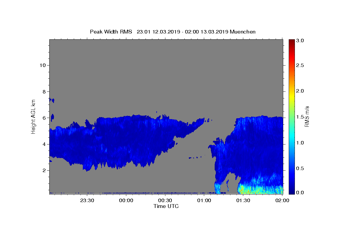
Task: Click the 'Time UTC' axis label
Action: (x=166, y=206)
